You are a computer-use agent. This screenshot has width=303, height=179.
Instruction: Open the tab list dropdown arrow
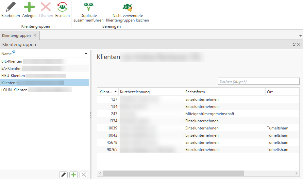click(x=300, y=35)
